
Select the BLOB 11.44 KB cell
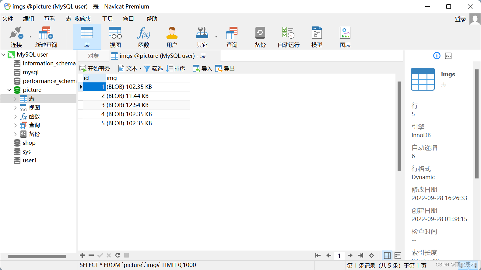click(x=148, y=96)
